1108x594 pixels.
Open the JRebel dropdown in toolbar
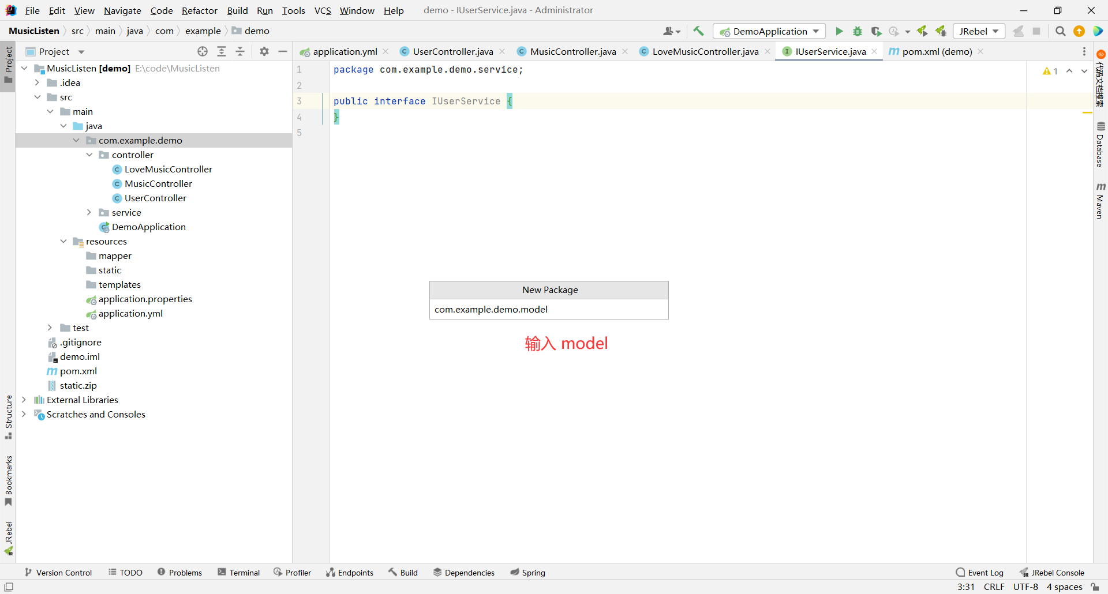(979, 31)
